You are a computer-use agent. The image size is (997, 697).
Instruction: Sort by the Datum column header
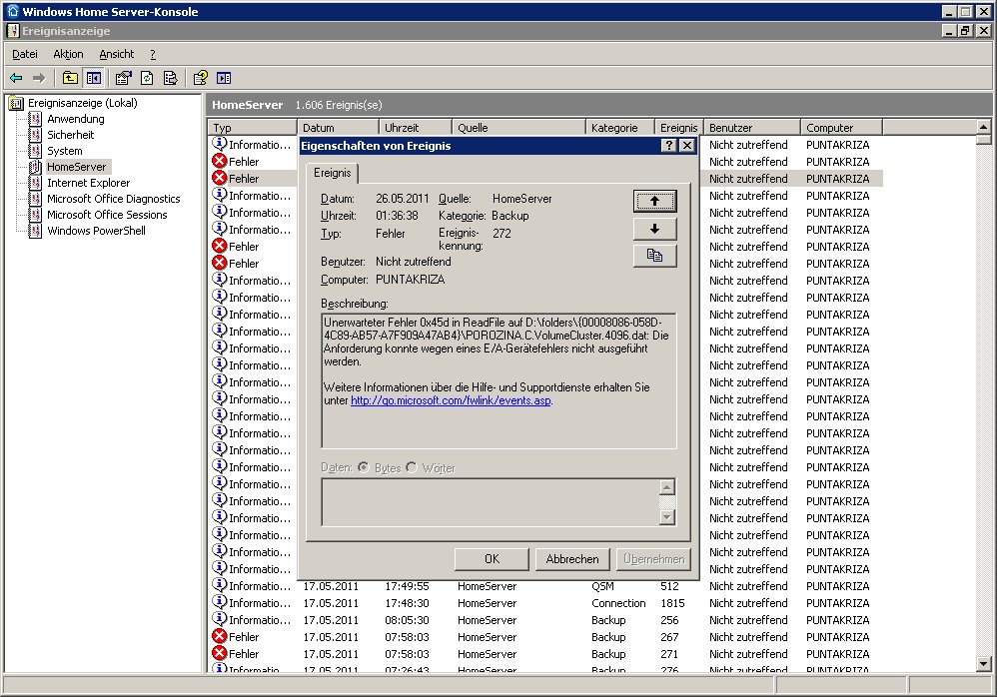[x=338, y=128]
